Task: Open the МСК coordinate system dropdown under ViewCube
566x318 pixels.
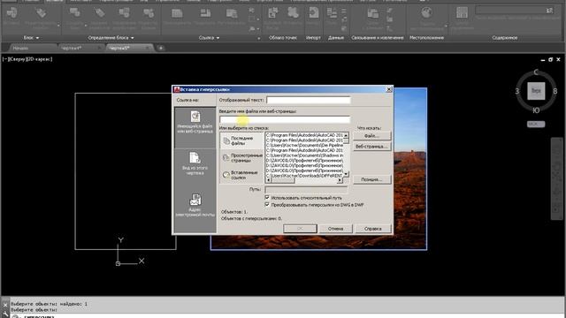Action: pos(536,124)
